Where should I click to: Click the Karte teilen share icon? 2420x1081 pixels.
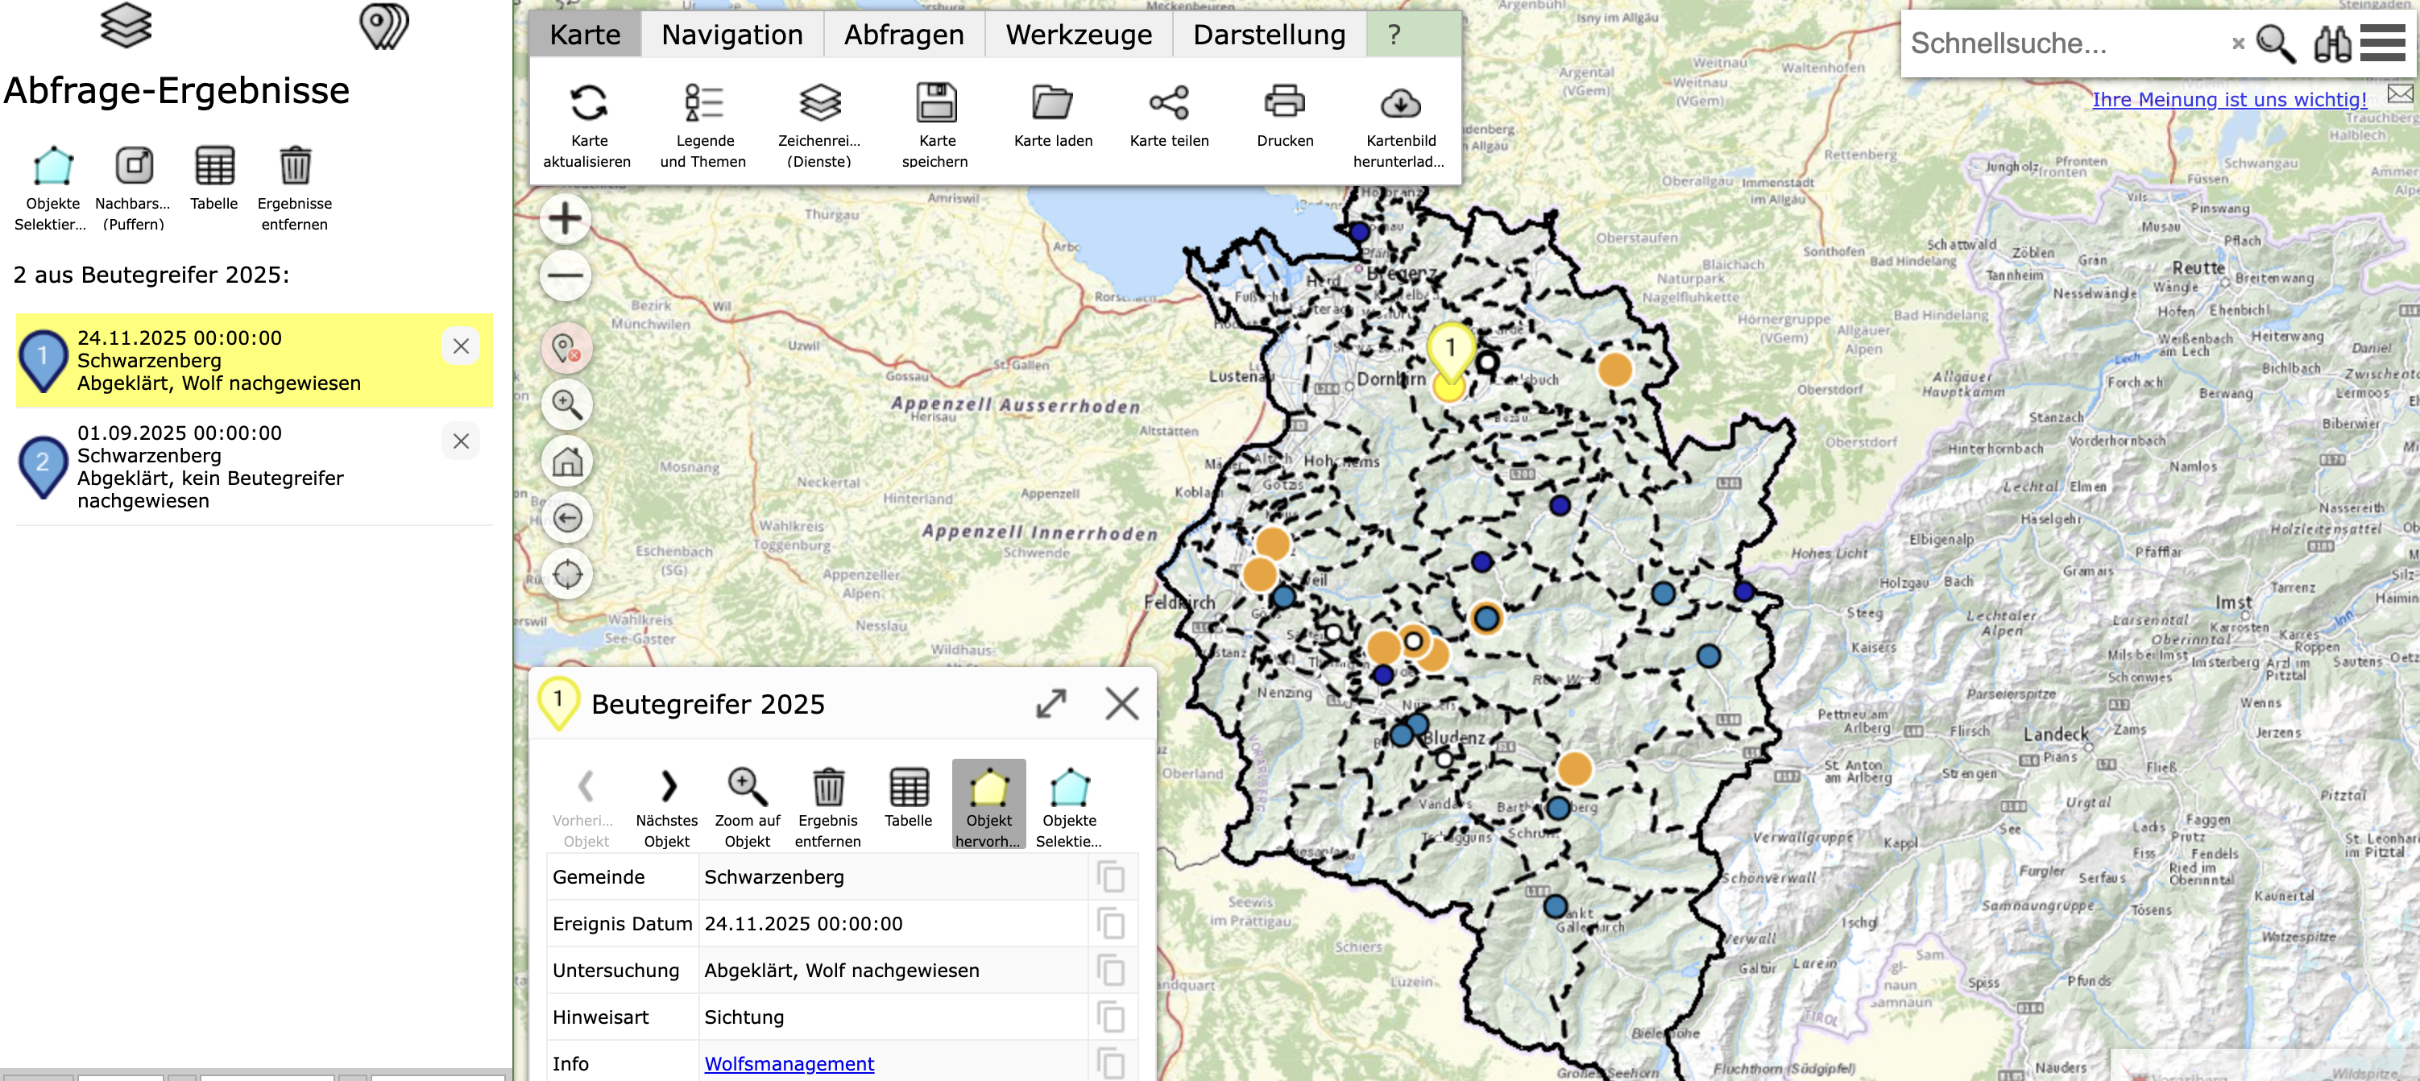1169,103
